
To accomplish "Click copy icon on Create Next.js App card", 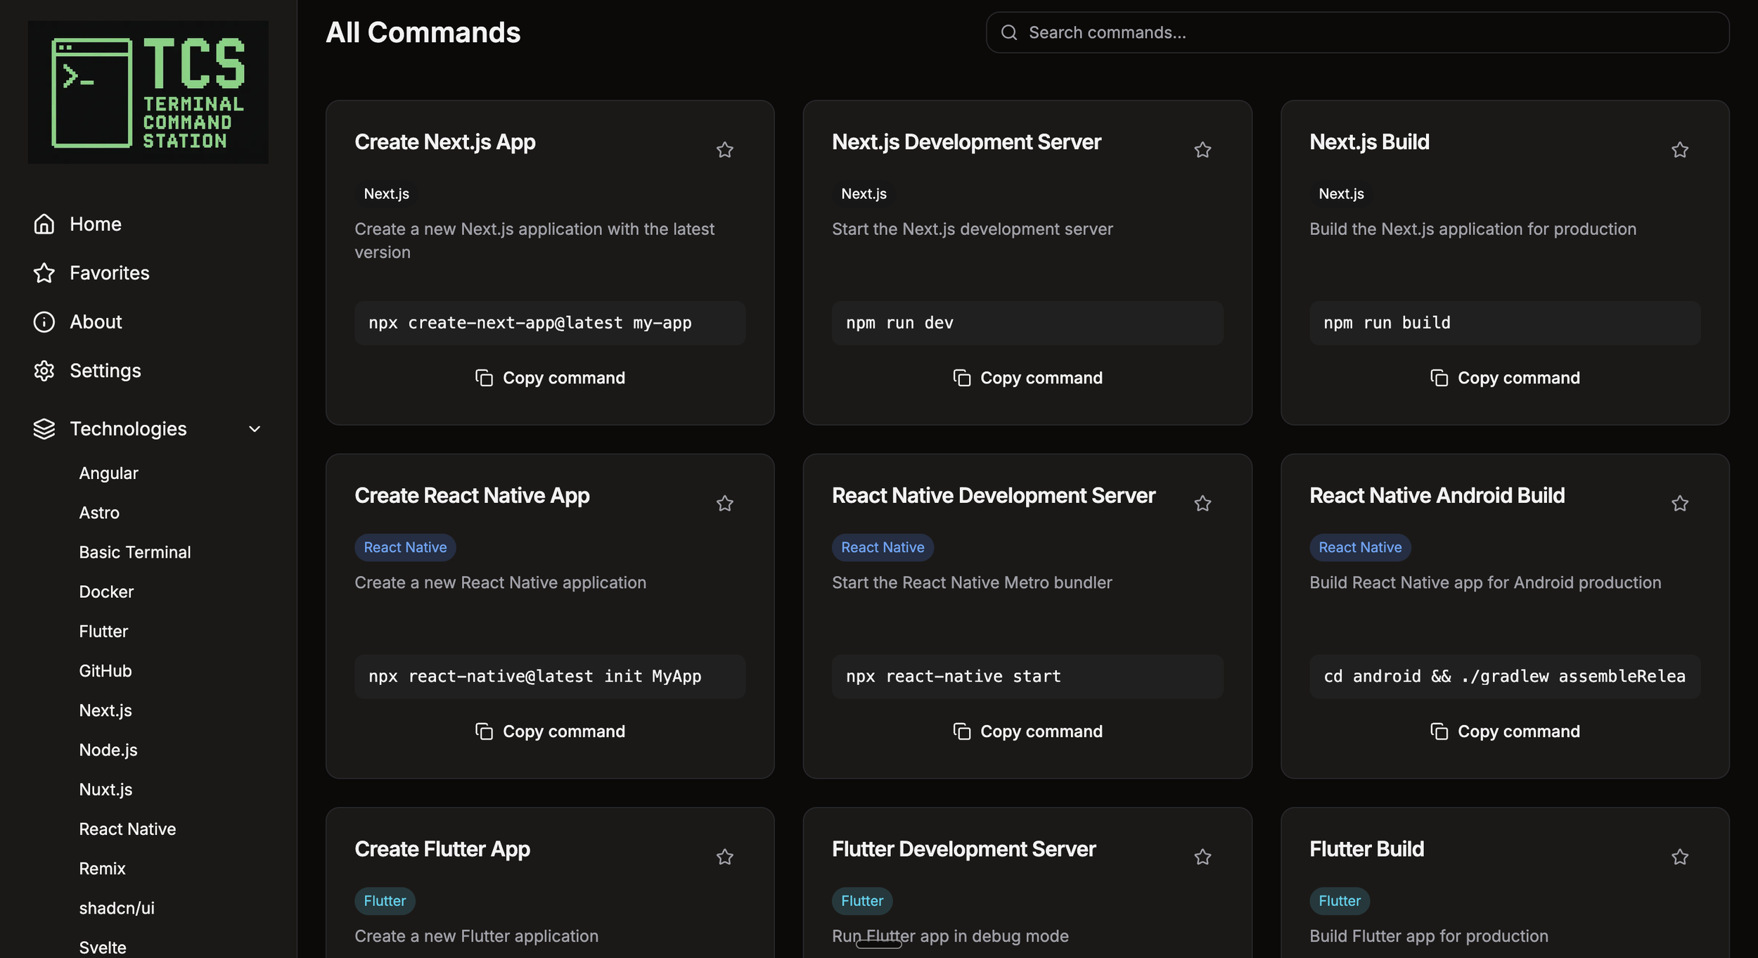I will [484, 378].
